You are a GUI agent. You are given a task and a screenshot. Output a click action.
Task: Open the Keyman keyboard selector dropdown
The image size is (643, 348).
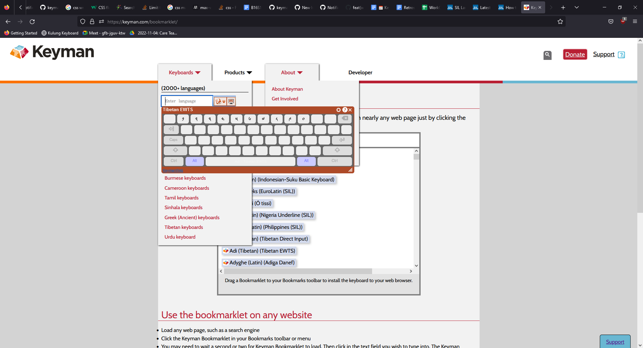click(x=220, y=101)
